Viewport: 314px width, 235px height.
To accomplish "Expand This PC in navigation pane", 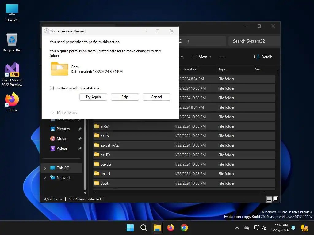I will (45, 168).
